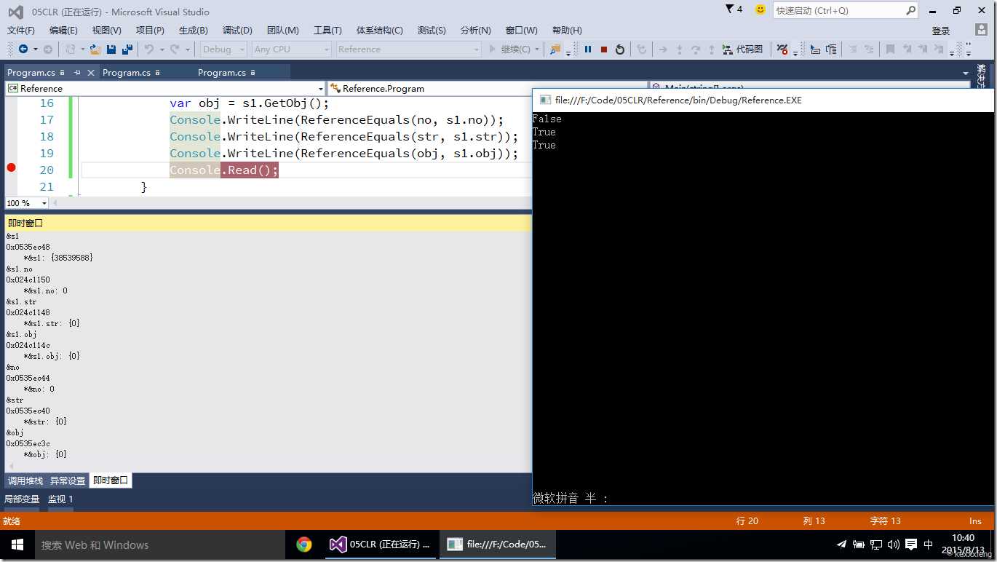
Task: Open dropdown arrow next to 继续(C)
Action: tap(537, 50)
